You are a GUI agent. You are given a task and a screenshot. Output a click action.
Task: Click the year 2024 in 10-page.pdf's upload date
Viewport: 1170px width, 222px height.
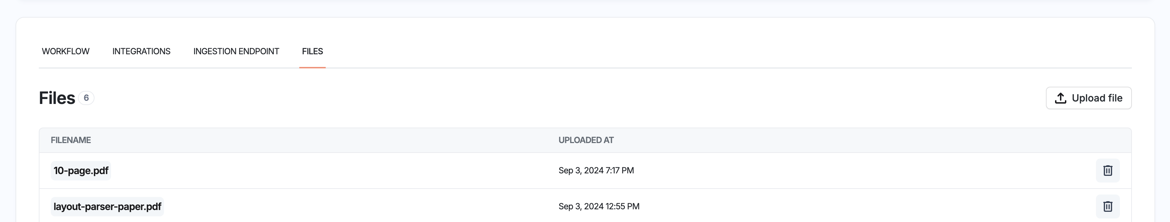click(x=593, y=170)
